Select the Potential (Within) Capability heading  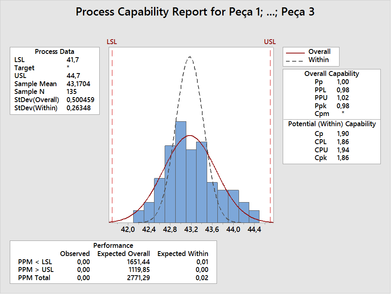[331, 124]
